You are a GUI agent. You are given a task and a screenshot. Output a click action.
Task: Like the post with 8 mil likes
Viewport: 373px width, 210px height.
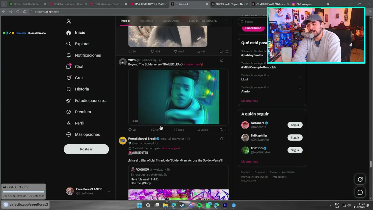pos(179,51)
